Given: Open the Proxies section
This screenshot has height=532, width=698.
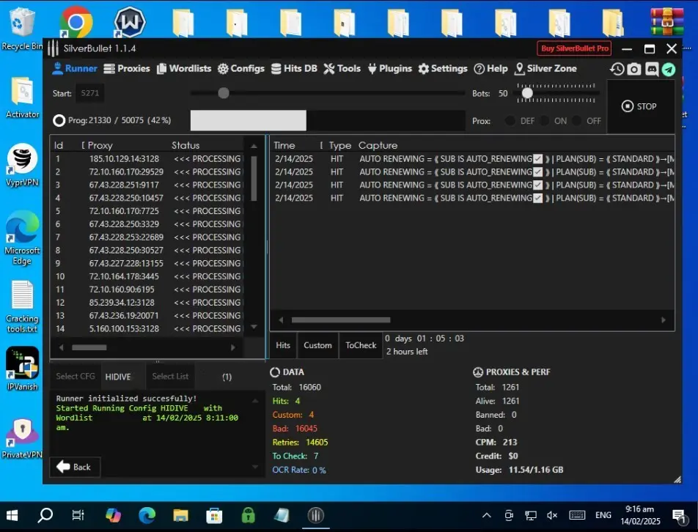Looking at the screenshot, I should [127, 68].
